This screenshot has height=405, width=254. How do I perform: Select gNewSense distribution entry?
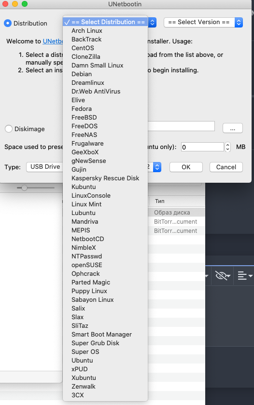click(x=105, y=161)
